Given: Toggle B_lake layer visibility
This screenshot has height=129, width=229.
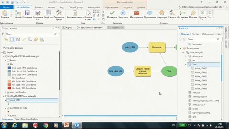Looking at the screenshot, I should point(8,116).
